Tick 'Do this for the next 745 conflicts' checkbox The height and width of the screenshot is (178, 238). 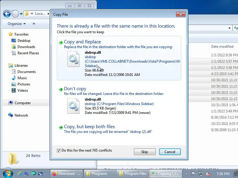coord(59,150)
